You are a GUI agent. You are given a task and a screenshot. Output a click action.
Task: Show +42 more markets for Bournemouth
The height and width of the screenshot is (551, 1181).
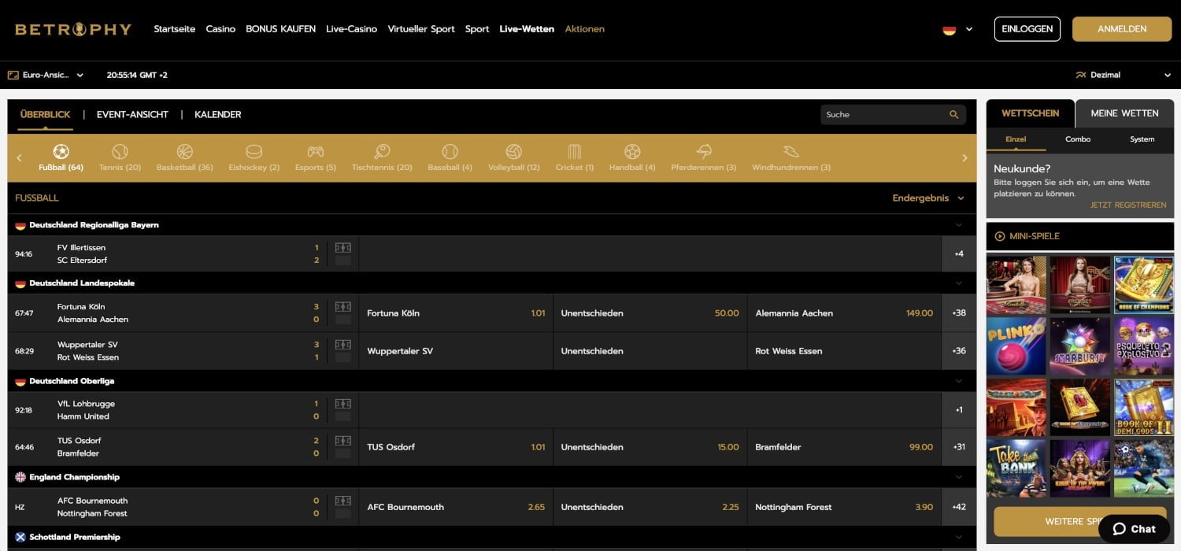959,508
